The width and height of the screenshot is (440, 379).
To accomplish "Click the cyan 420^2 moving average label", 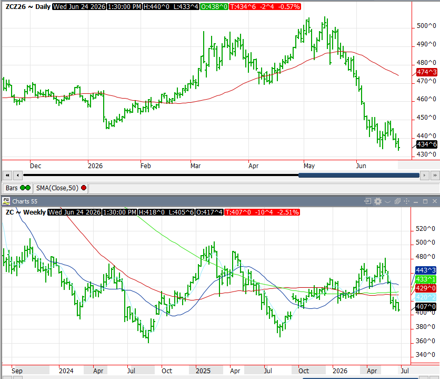I will [x=426, y=297].
